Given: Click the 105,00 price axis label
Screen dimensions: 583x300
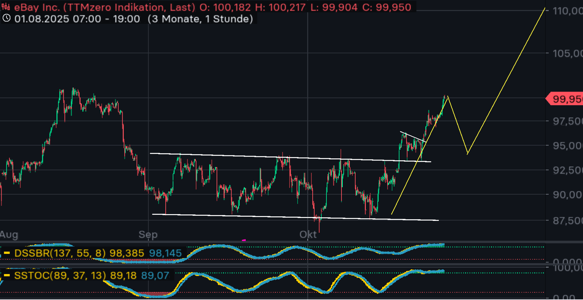Looking at the screenshot, I should (x=567, y=53).
